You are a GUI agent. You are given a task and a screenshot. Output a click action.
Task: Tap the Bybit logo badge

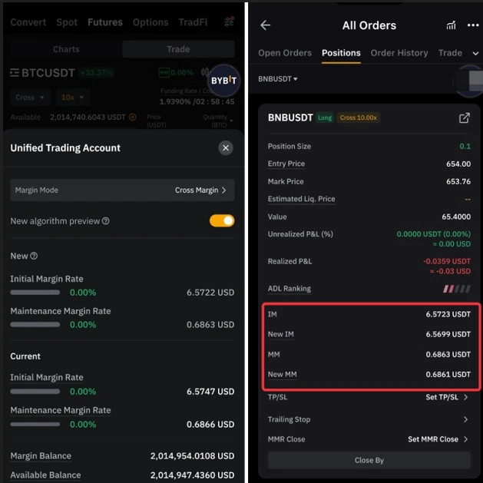[x=223, y=81]
